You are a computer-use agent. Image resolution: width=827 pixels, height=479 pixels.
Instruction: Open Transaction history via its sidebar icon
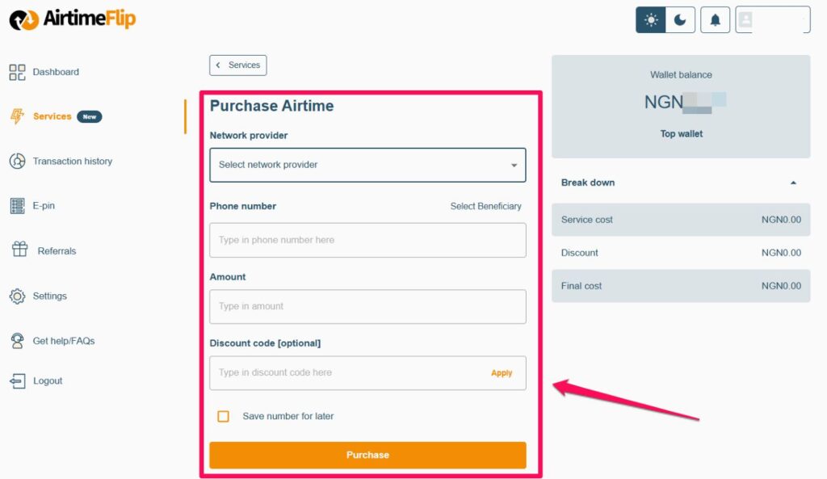coord(18,161)
